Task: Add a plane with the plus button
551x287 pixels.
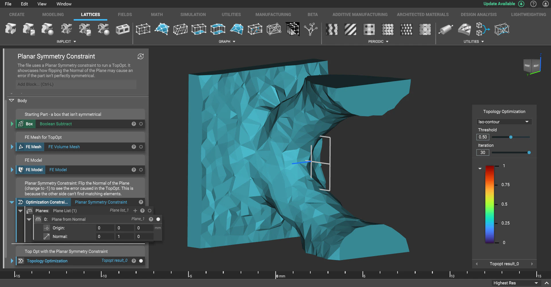Action: pyautogui.click(x=135, y=210)
